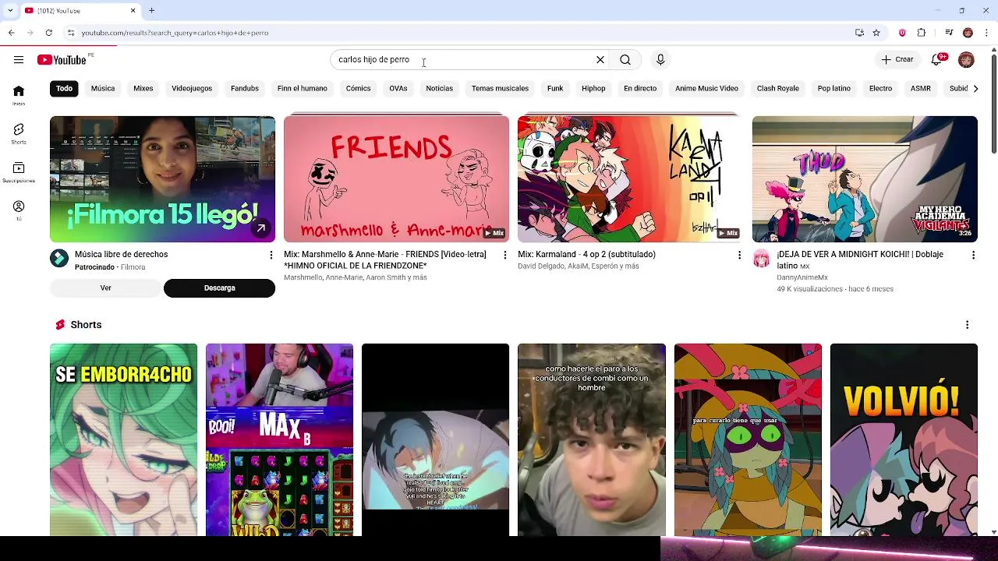
Task: Open options for Midnight Koichi video
Action: 973,255
